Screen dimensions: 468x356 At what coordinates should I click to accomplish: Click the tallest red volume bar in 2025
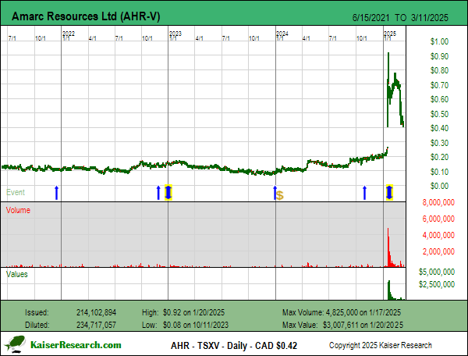388,247
